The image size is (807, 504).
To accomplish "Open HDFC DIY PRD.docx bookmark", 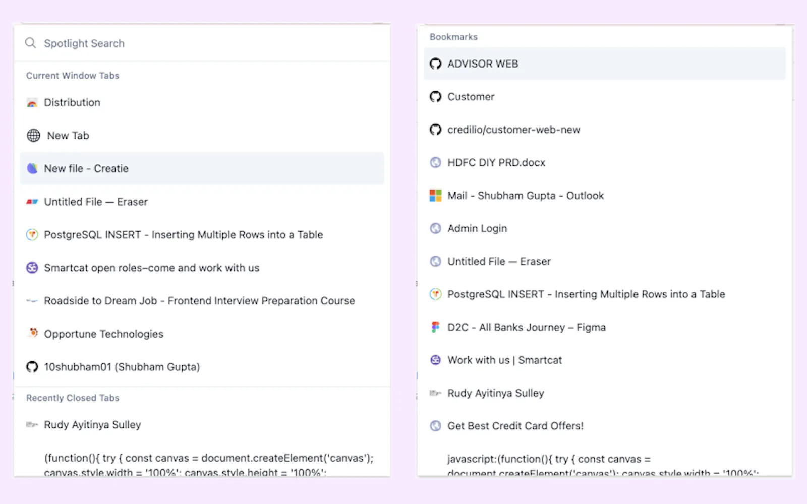I will tap(604, 162).
